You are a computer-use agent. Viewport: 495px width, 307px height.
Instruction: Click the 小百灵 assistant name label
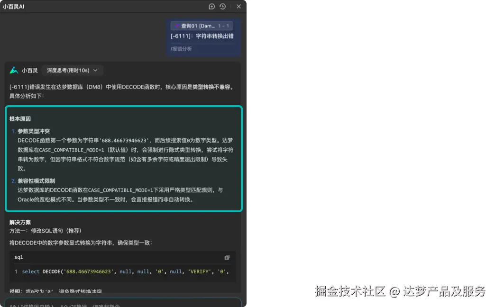tap(30, 71)
